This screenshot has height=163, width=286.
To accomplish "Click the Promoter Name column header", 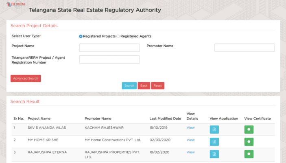I will pyautogui.click(x=98, y=119).
